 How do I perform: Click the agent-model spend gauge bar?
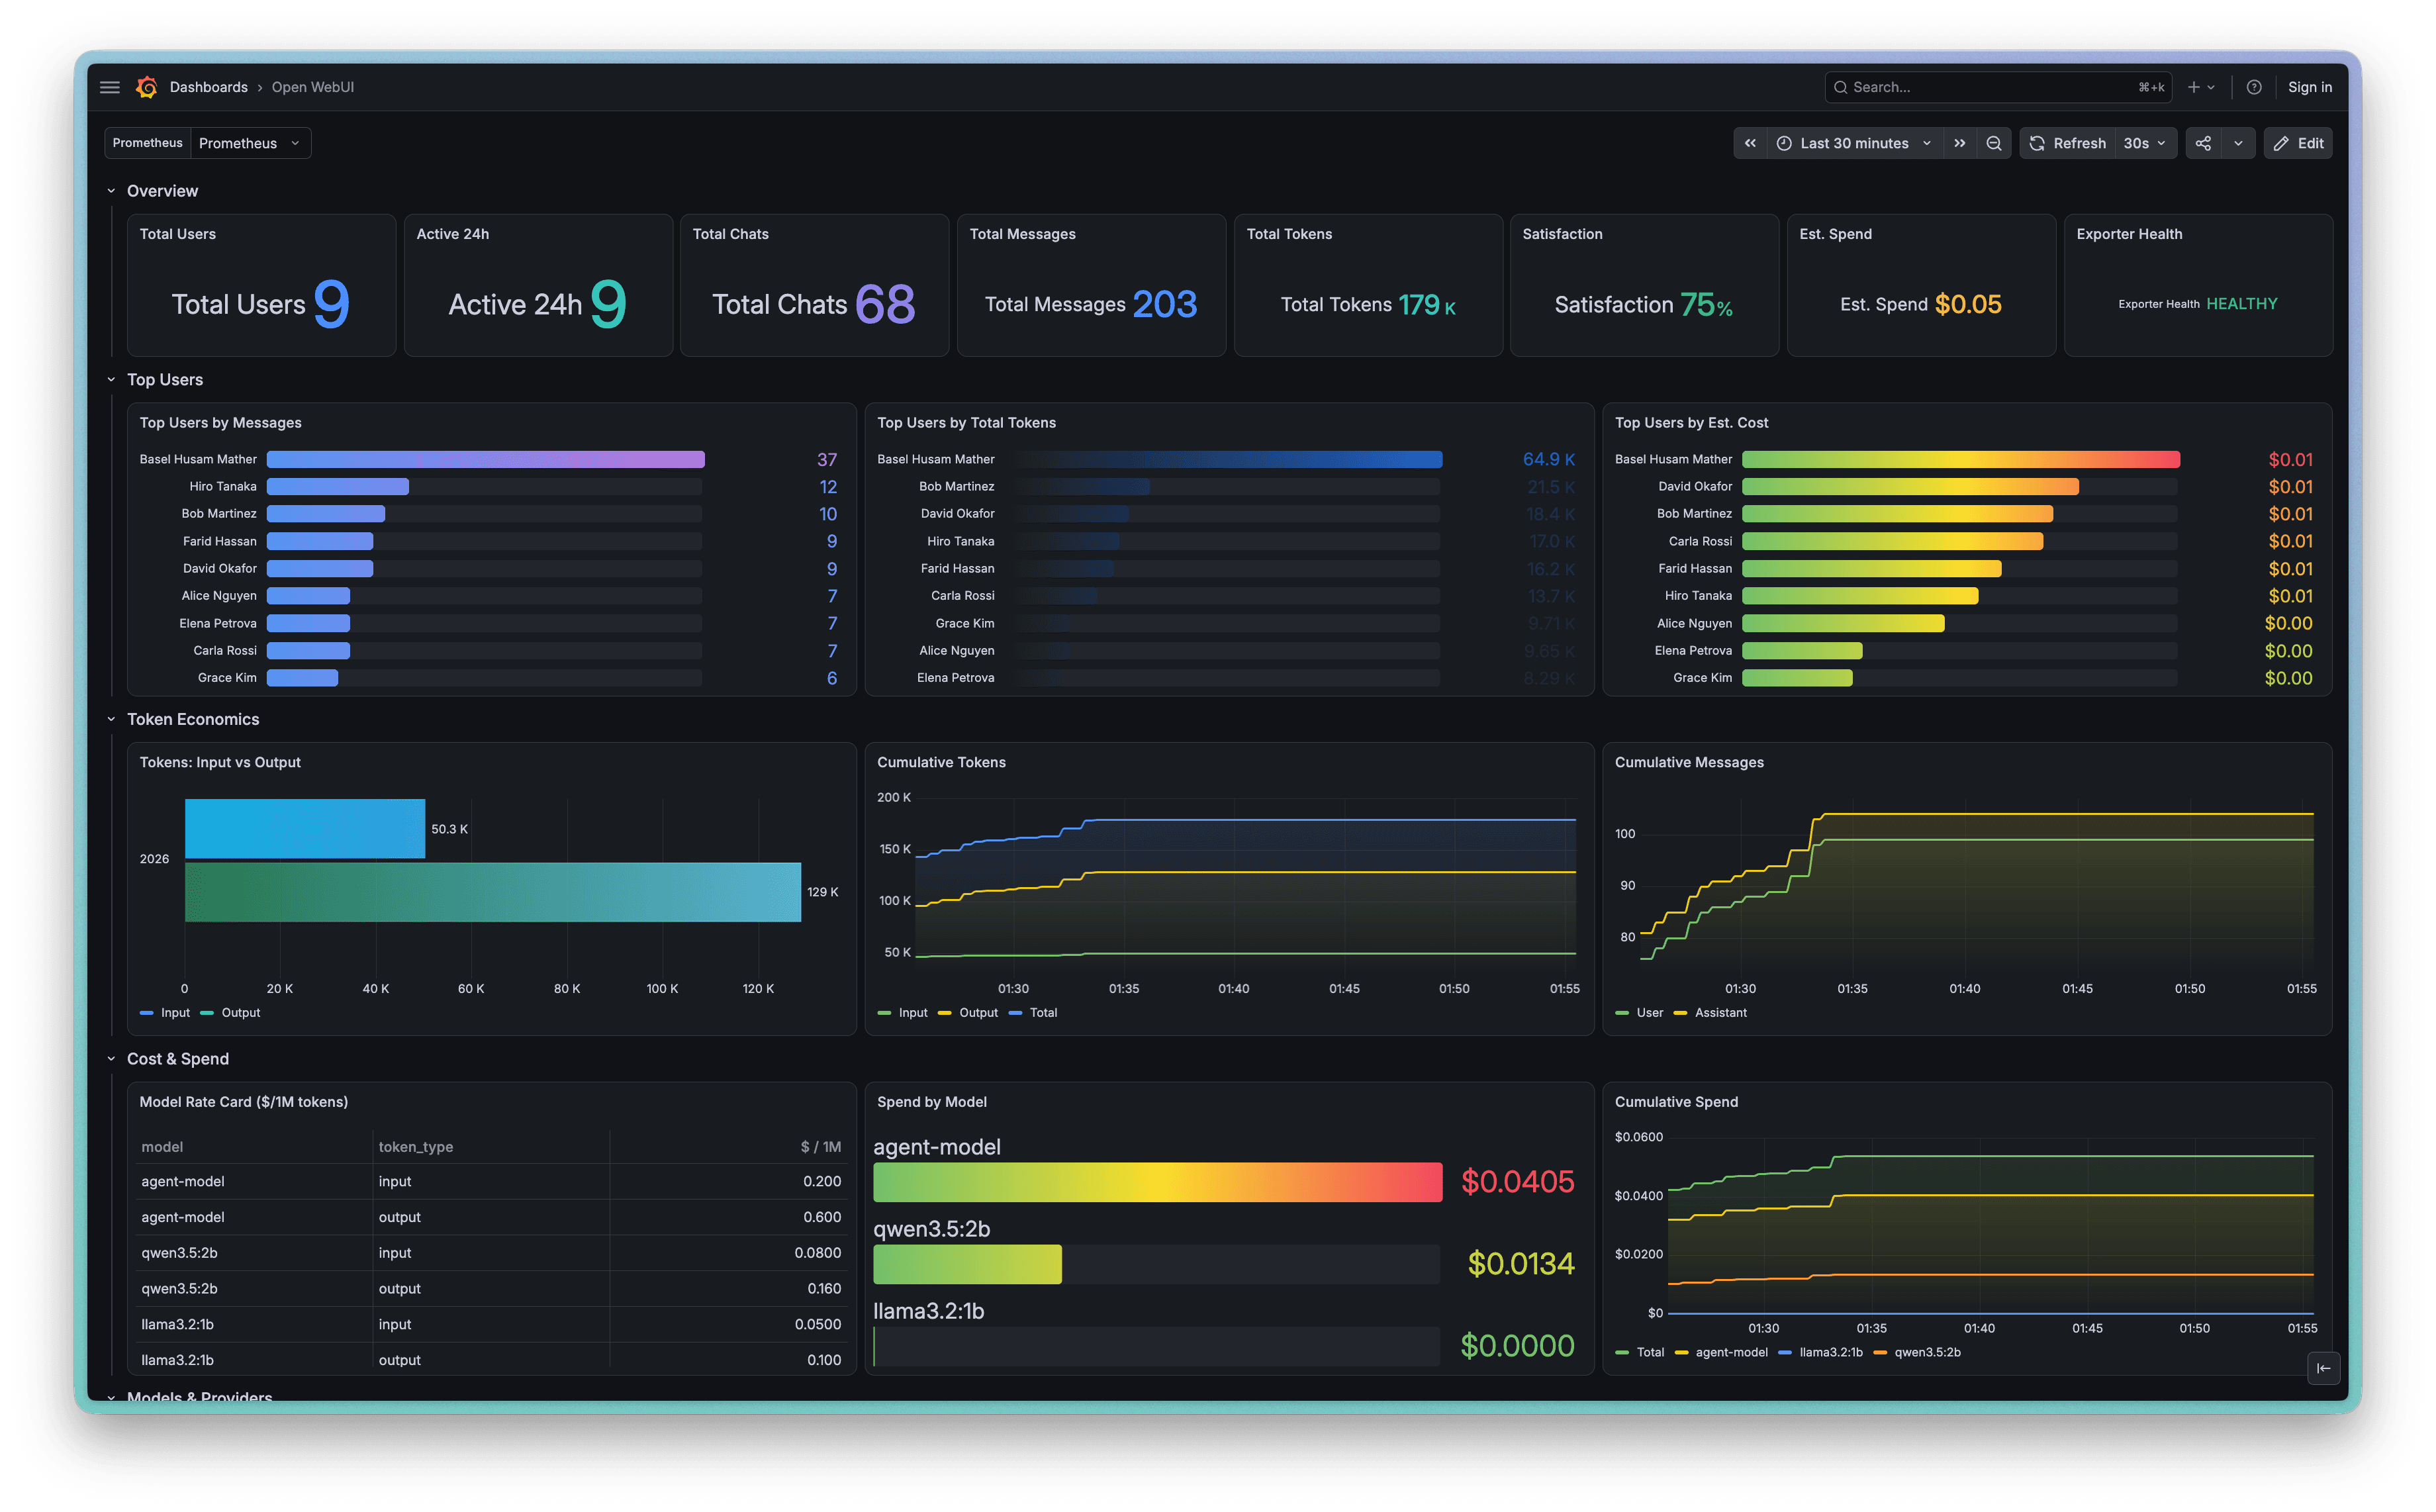(x=1157, y=1182)
